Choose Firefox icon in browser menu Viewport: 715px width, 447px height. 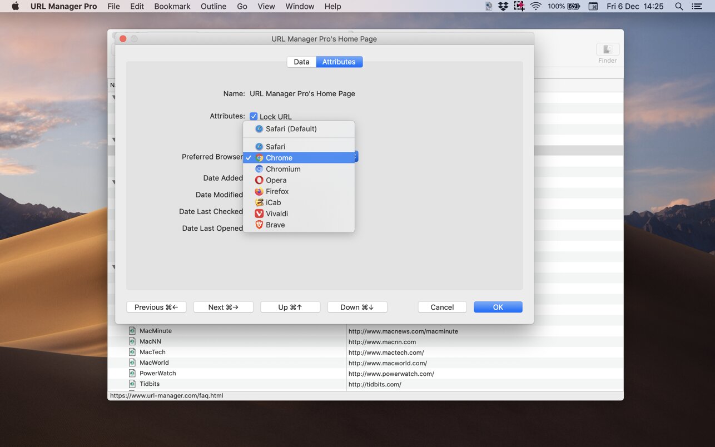coord(259,191)
